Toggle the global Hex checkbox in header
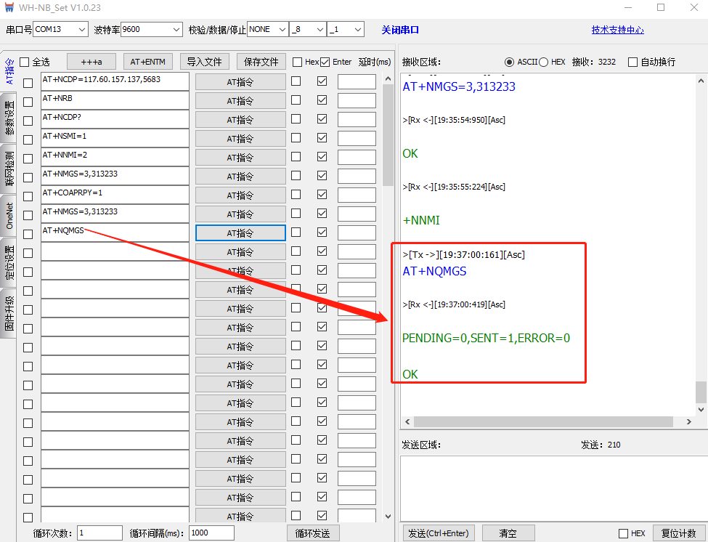708x542 pixels. (297, 62)
